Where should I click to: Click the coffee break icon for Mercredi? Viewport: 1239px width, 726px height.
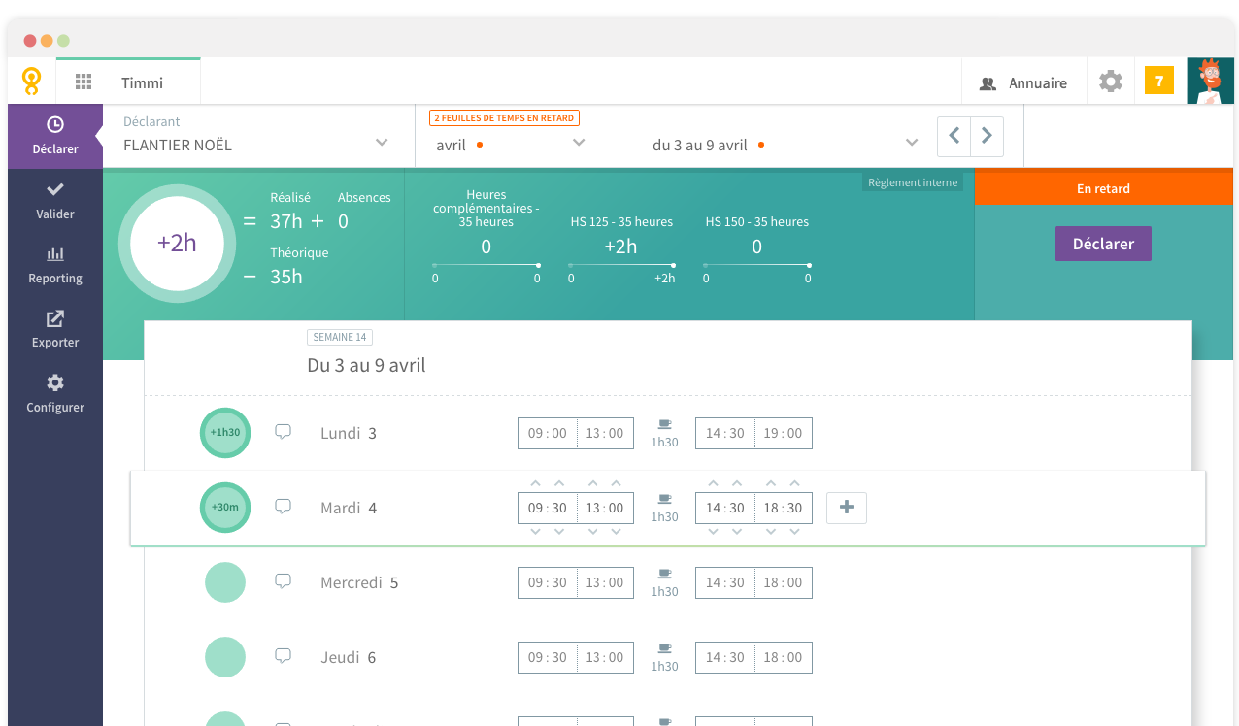click(x=665, y=575)
